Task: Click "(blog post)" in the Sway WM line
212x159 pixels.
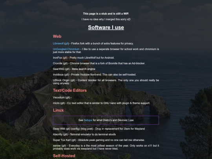Action: click(x=87, y=129)
